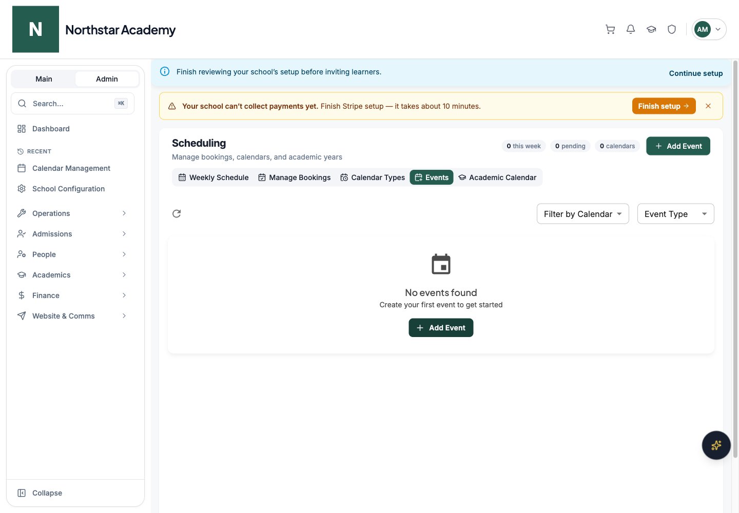Open Dashboard from sidebar
The width and height of the screenshot is (739, 513).
point(72,129)
